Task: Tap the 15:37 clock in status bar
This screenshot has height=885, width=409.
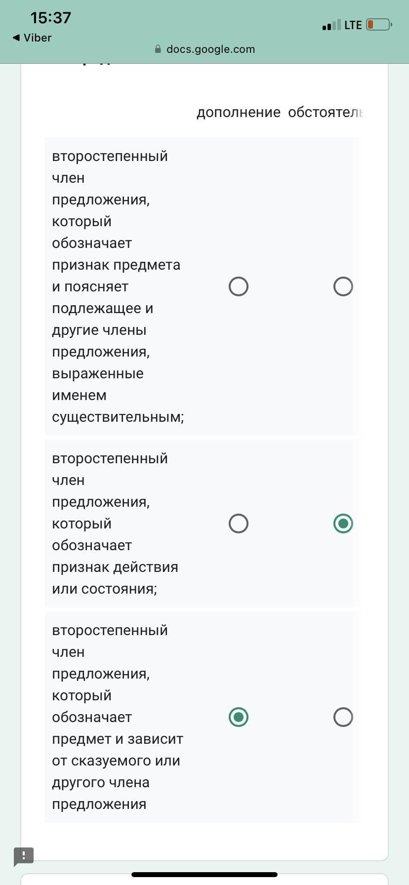Action: click(x=50, y=18)
